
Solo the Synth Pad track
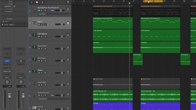(42, 85)
